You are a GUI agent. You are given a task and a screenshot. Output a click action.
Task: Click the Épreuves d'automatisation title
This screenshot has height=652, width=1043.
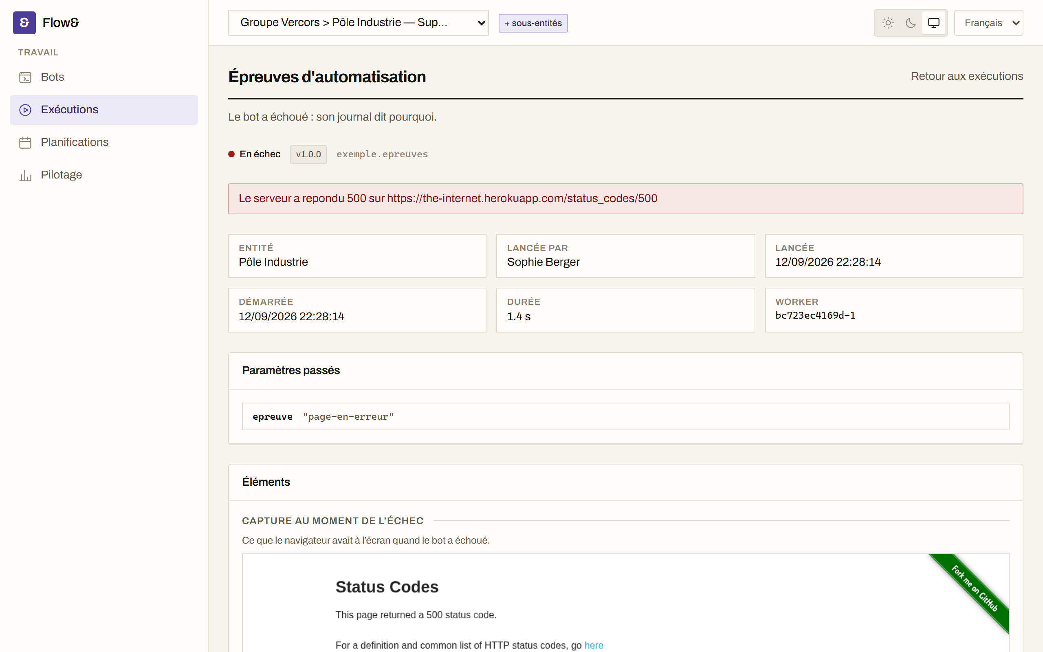pyautogui.click(x=327, y=77)
